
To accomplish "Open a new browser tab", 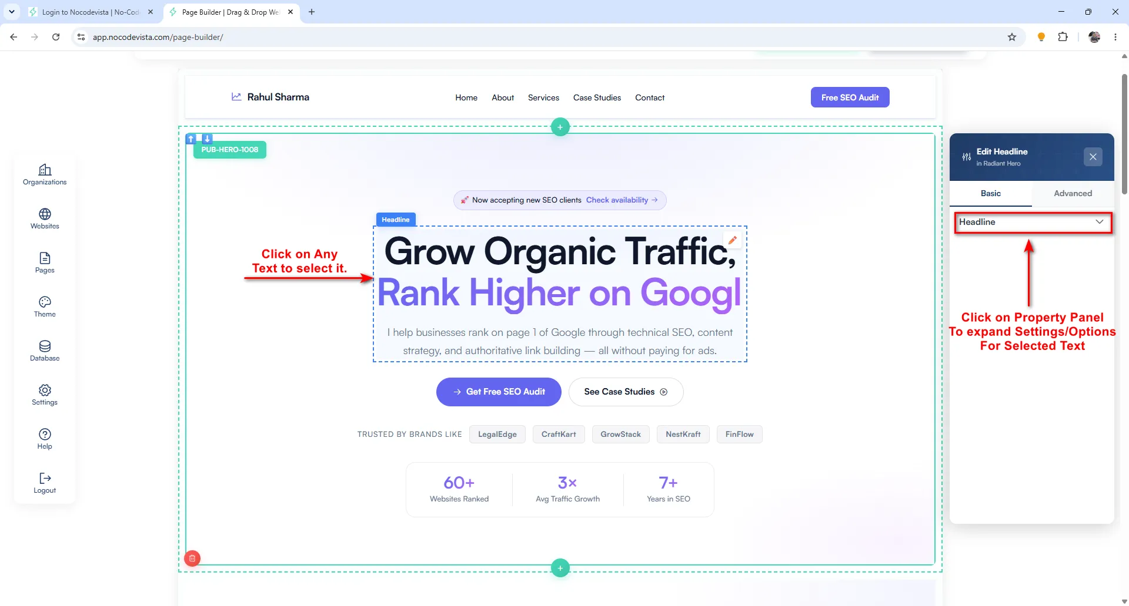I will pyautogui.click(x=312, y=12).
